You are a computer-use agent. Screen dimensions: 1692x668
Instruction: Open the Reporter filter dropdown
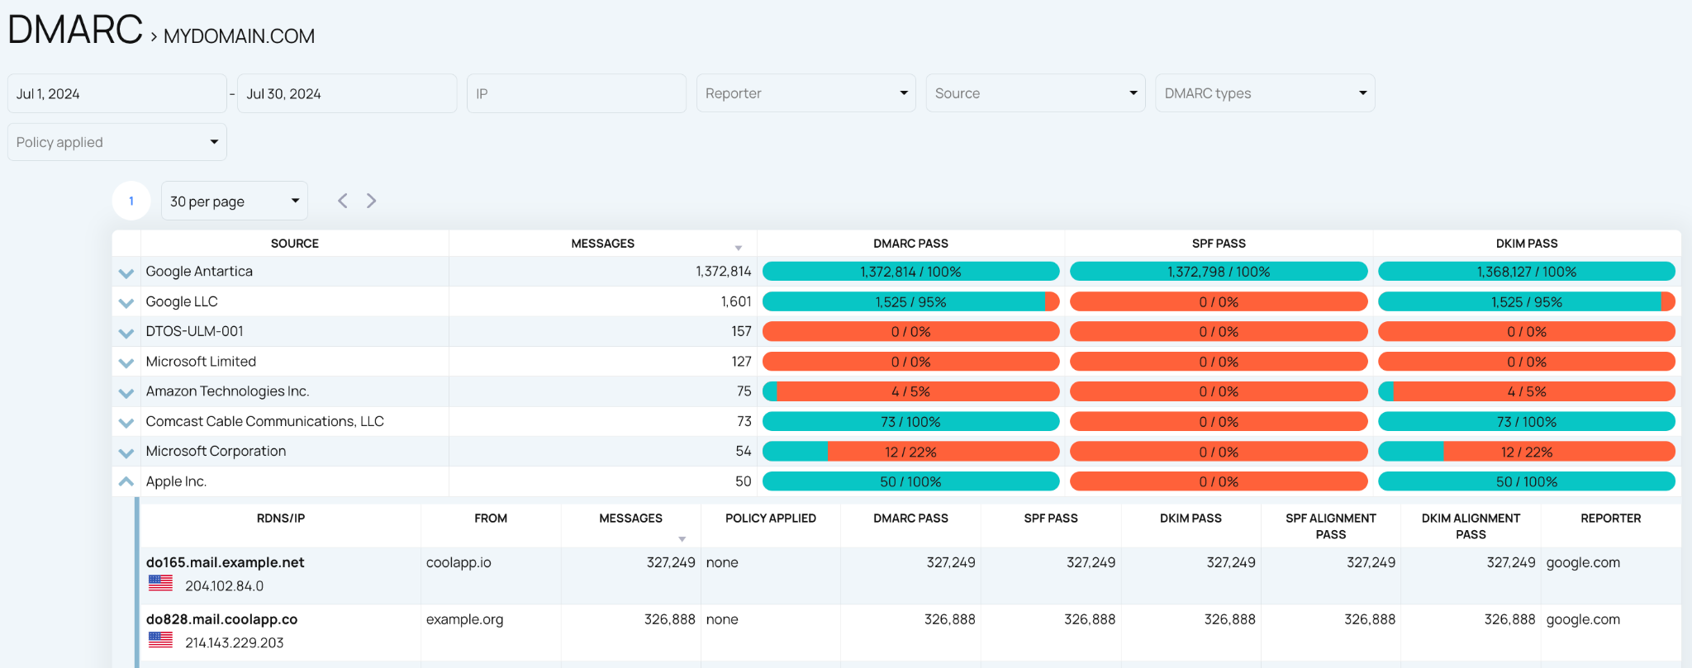(806, 93)
